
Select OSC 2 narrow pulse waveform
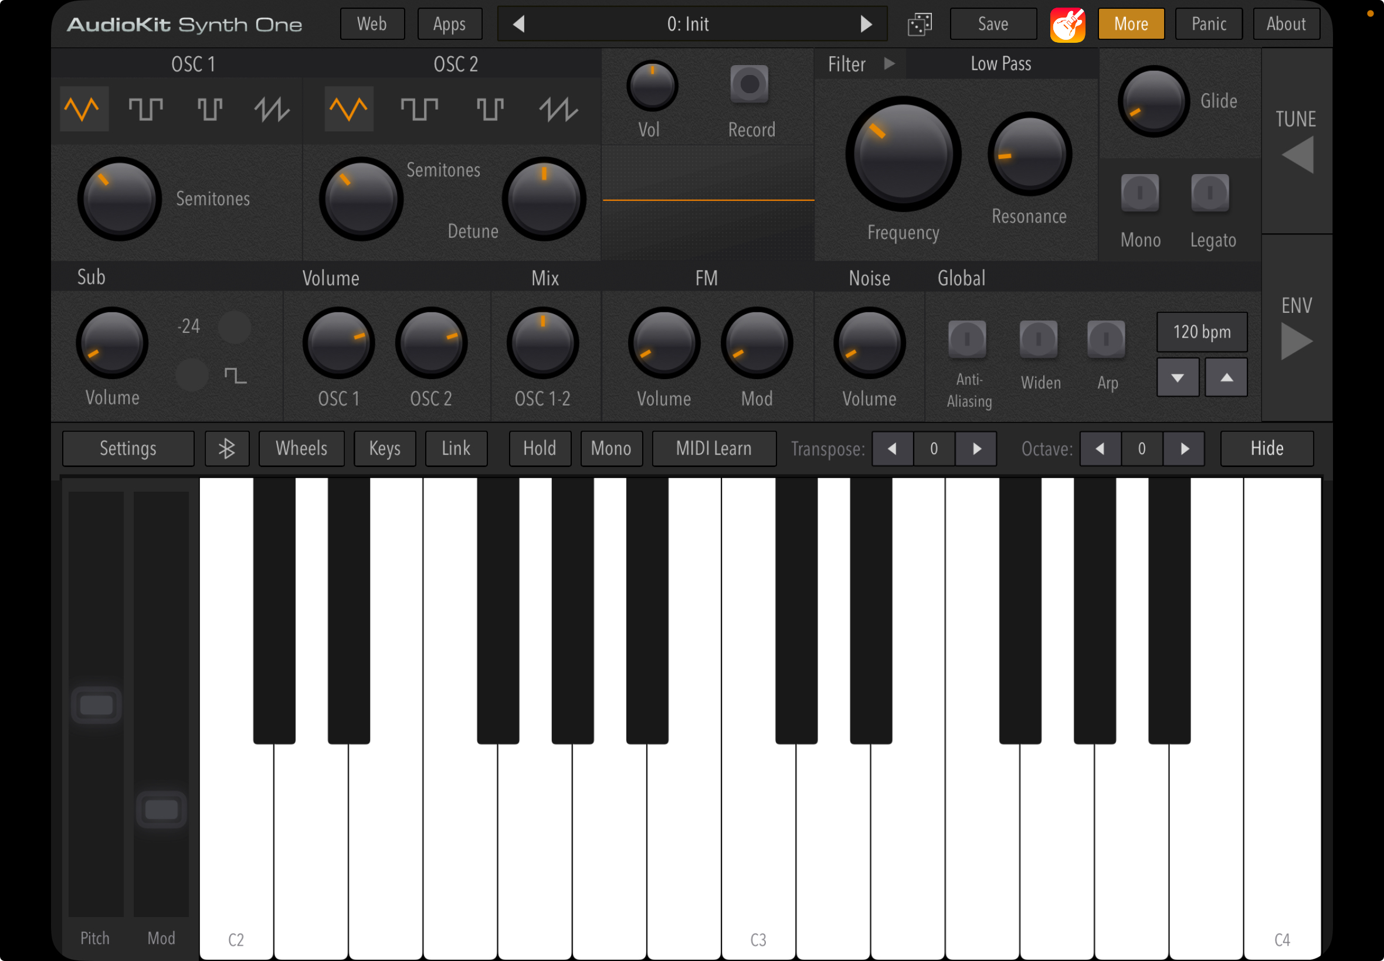489,109
